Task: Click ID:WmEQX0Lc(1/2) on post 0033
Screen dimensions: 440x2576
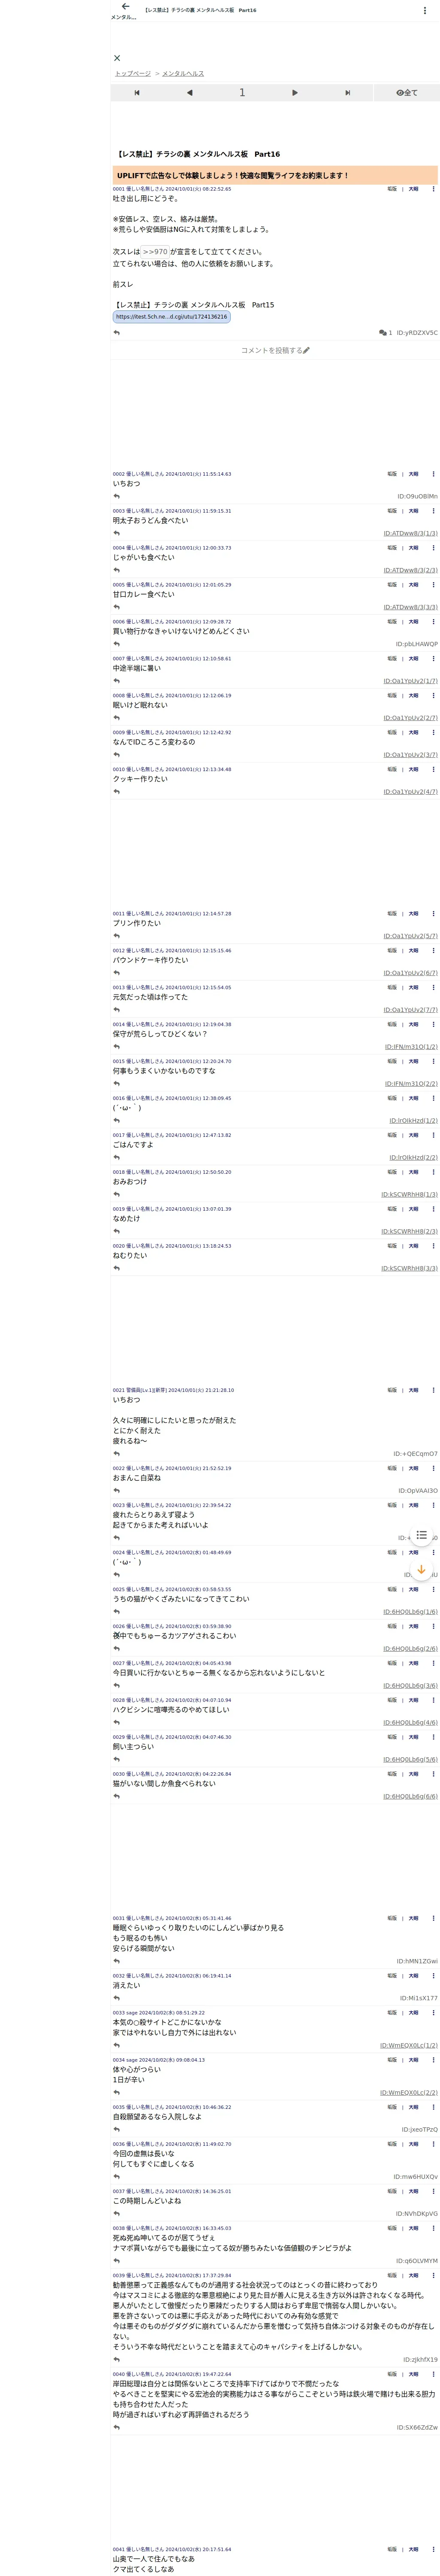Action: 409,2046
